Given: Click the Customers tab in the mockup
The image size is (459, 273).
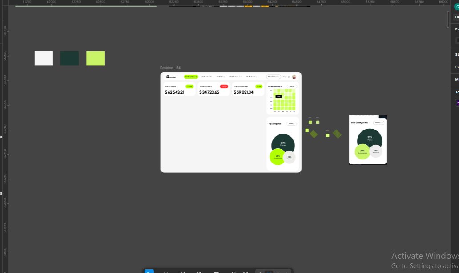Looking at the screenshot, I should [236, 77].
